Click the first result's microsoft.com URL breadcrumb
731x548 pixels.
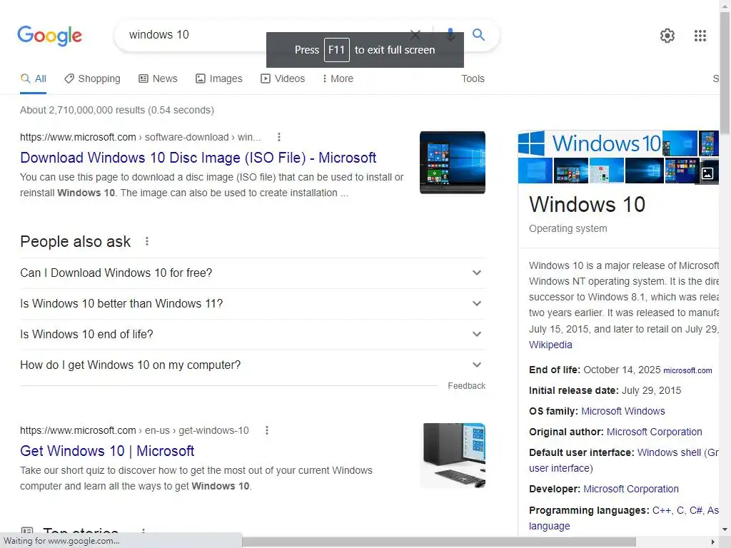tap(141, 137)
